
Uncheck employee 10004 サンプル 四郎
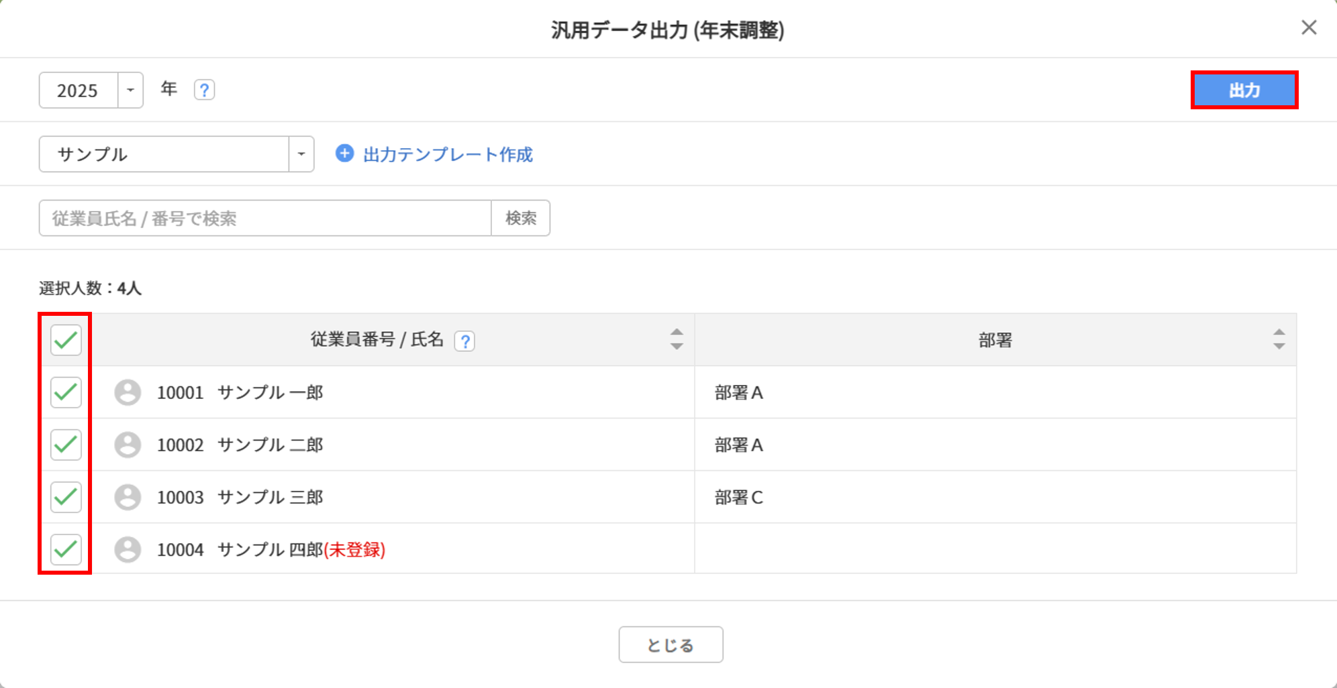(x=66, y=549)
